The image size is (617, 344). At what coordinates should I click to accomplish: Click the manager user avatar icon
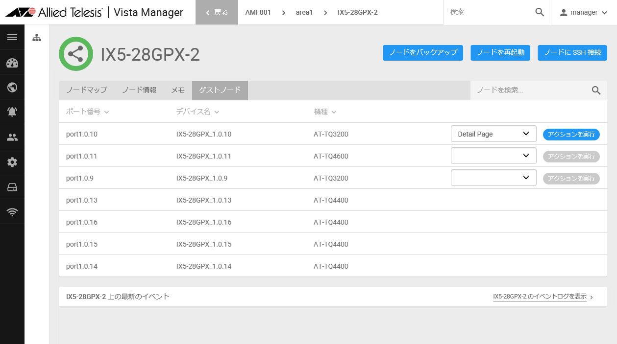pyautogui.click(x=564, y=12)
